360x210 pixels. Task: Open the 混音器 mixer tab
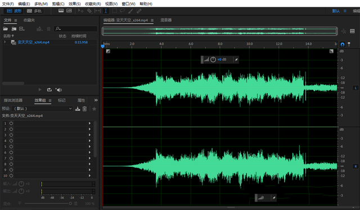pos(166,20)
